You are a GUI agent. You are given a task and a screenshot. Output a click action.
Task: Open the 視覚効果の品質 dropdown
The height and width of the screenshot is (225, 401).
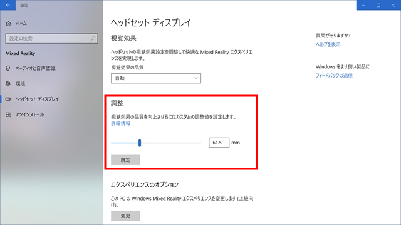(156, 78)
